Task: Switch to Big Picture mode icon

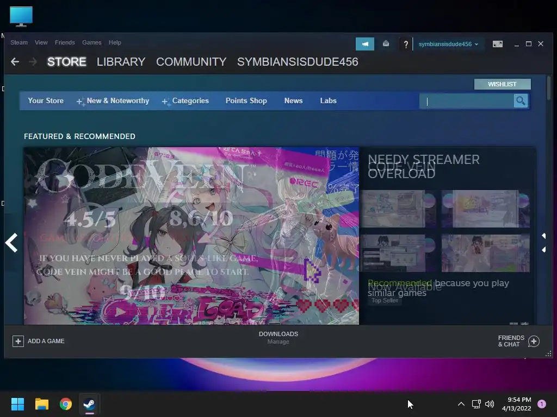Action: tap(497, 44)
